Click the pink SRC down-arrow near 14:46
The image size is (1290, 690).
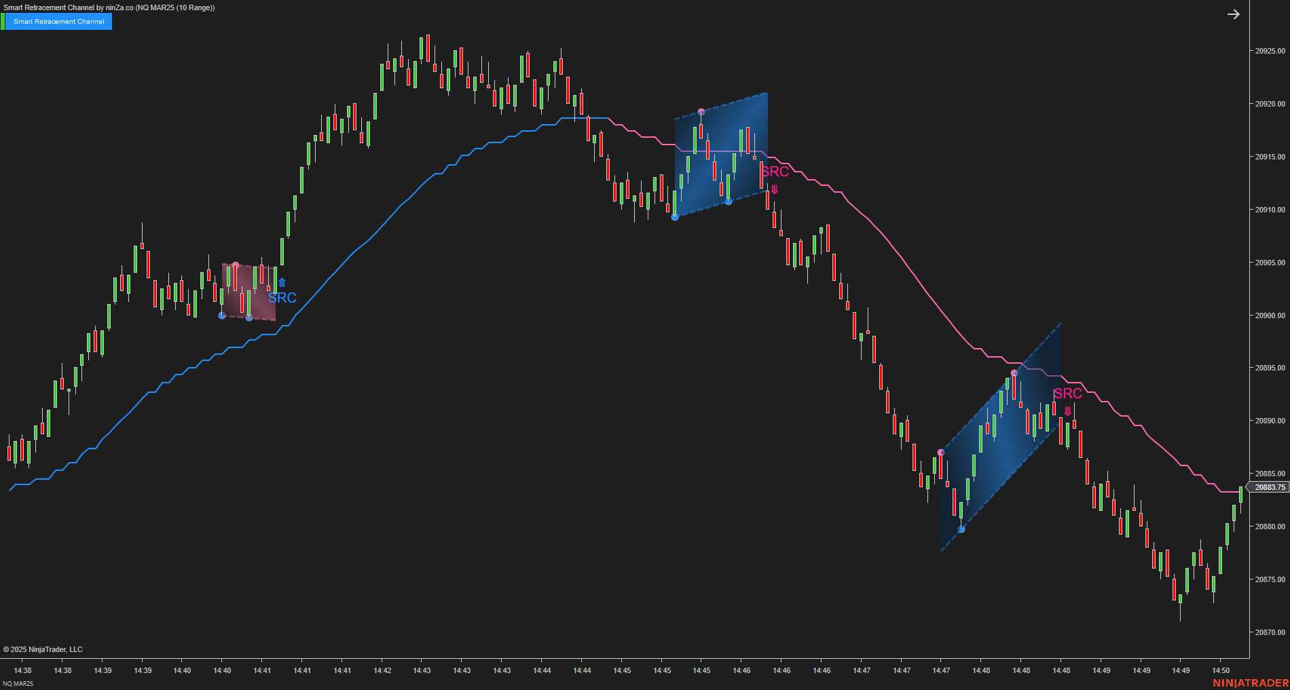click(x=773, y=191)
